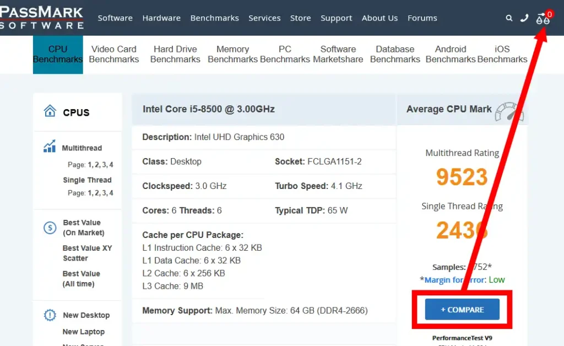Viewport: 564px width, 346px height.
Task: Click the New Desktop alert icon
Action: [x=50, y=315]
